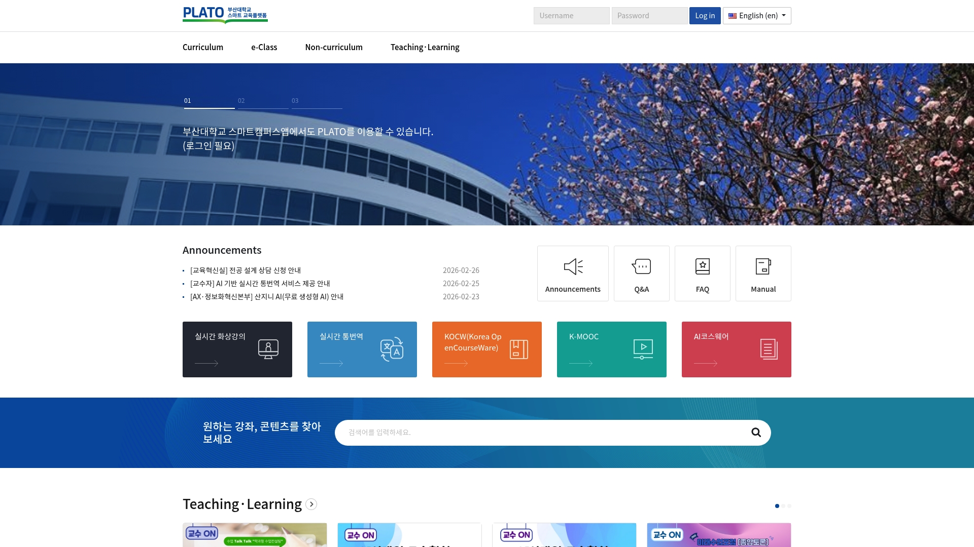Open the Manual document icon
This screenshot has width=974, height=547.
[763, 266]
